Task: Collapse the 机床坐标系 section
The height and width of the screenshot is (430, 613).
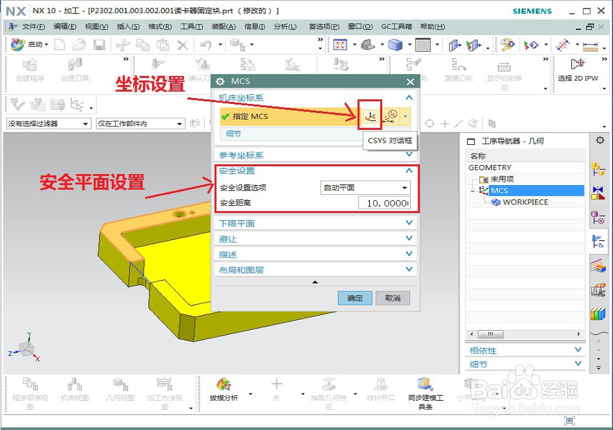Action: [410, 96]
